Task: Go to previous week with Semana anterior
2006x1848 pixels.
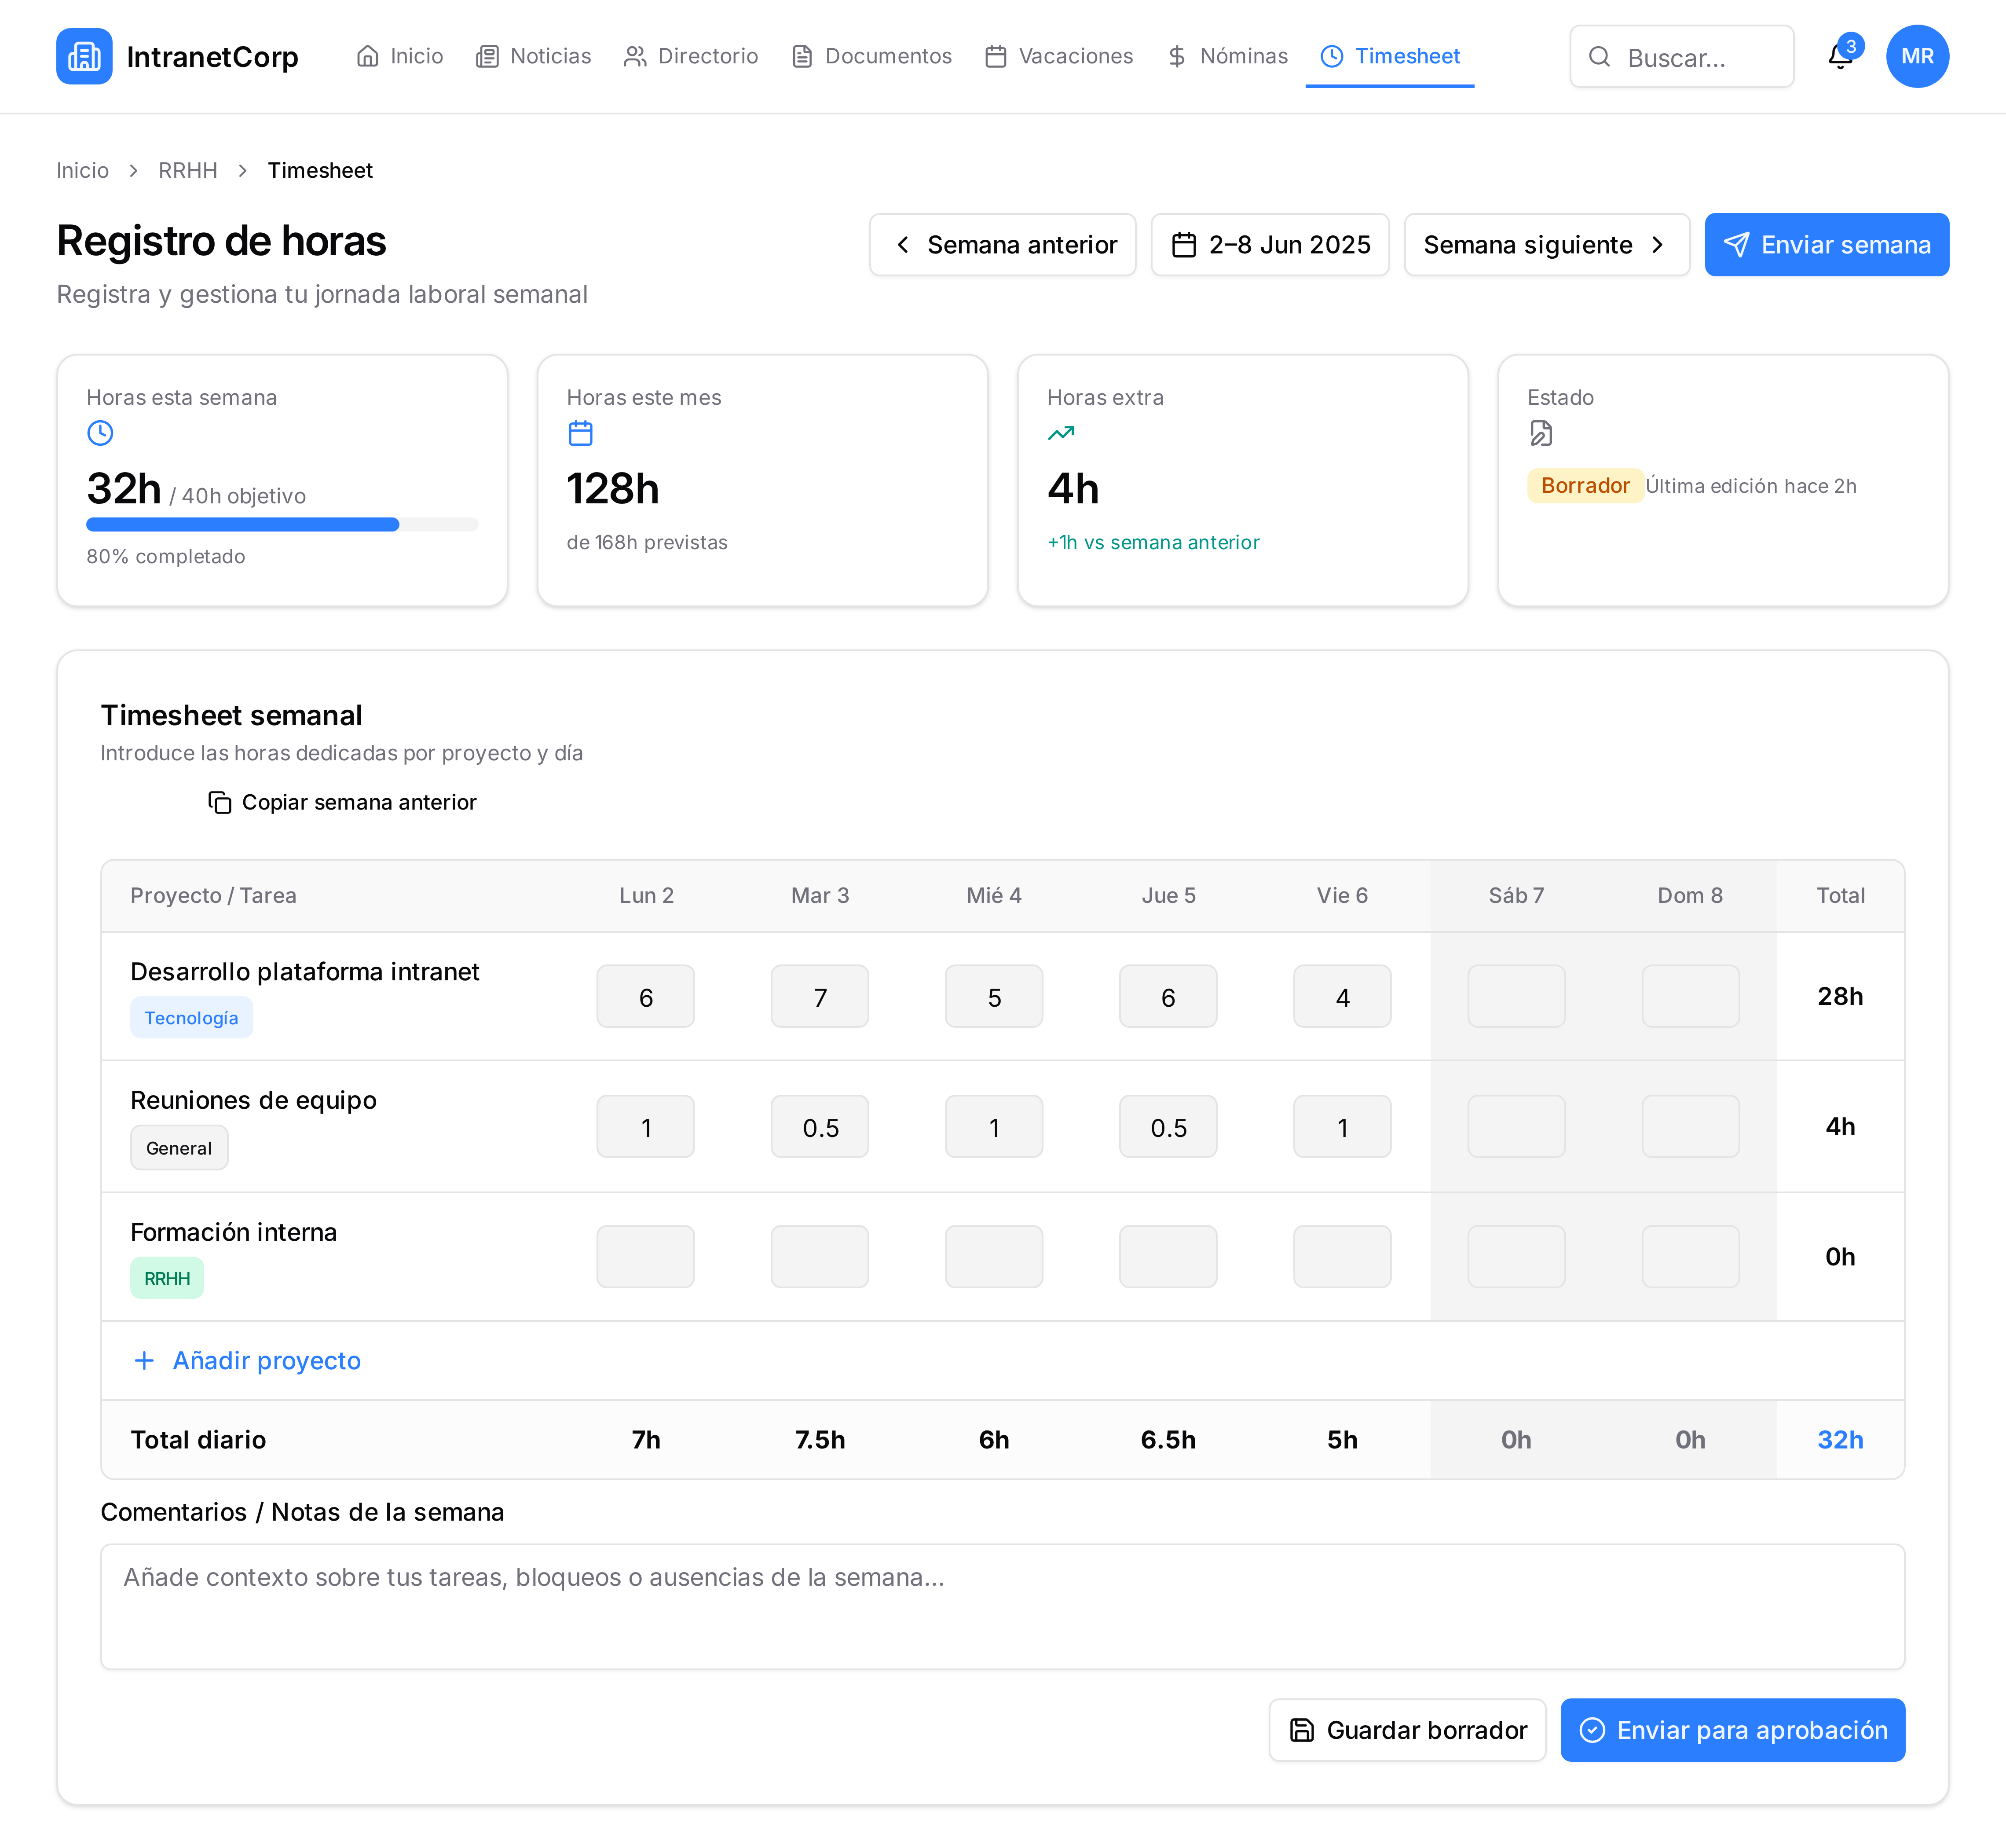Action: click(x=1003, y=245)
